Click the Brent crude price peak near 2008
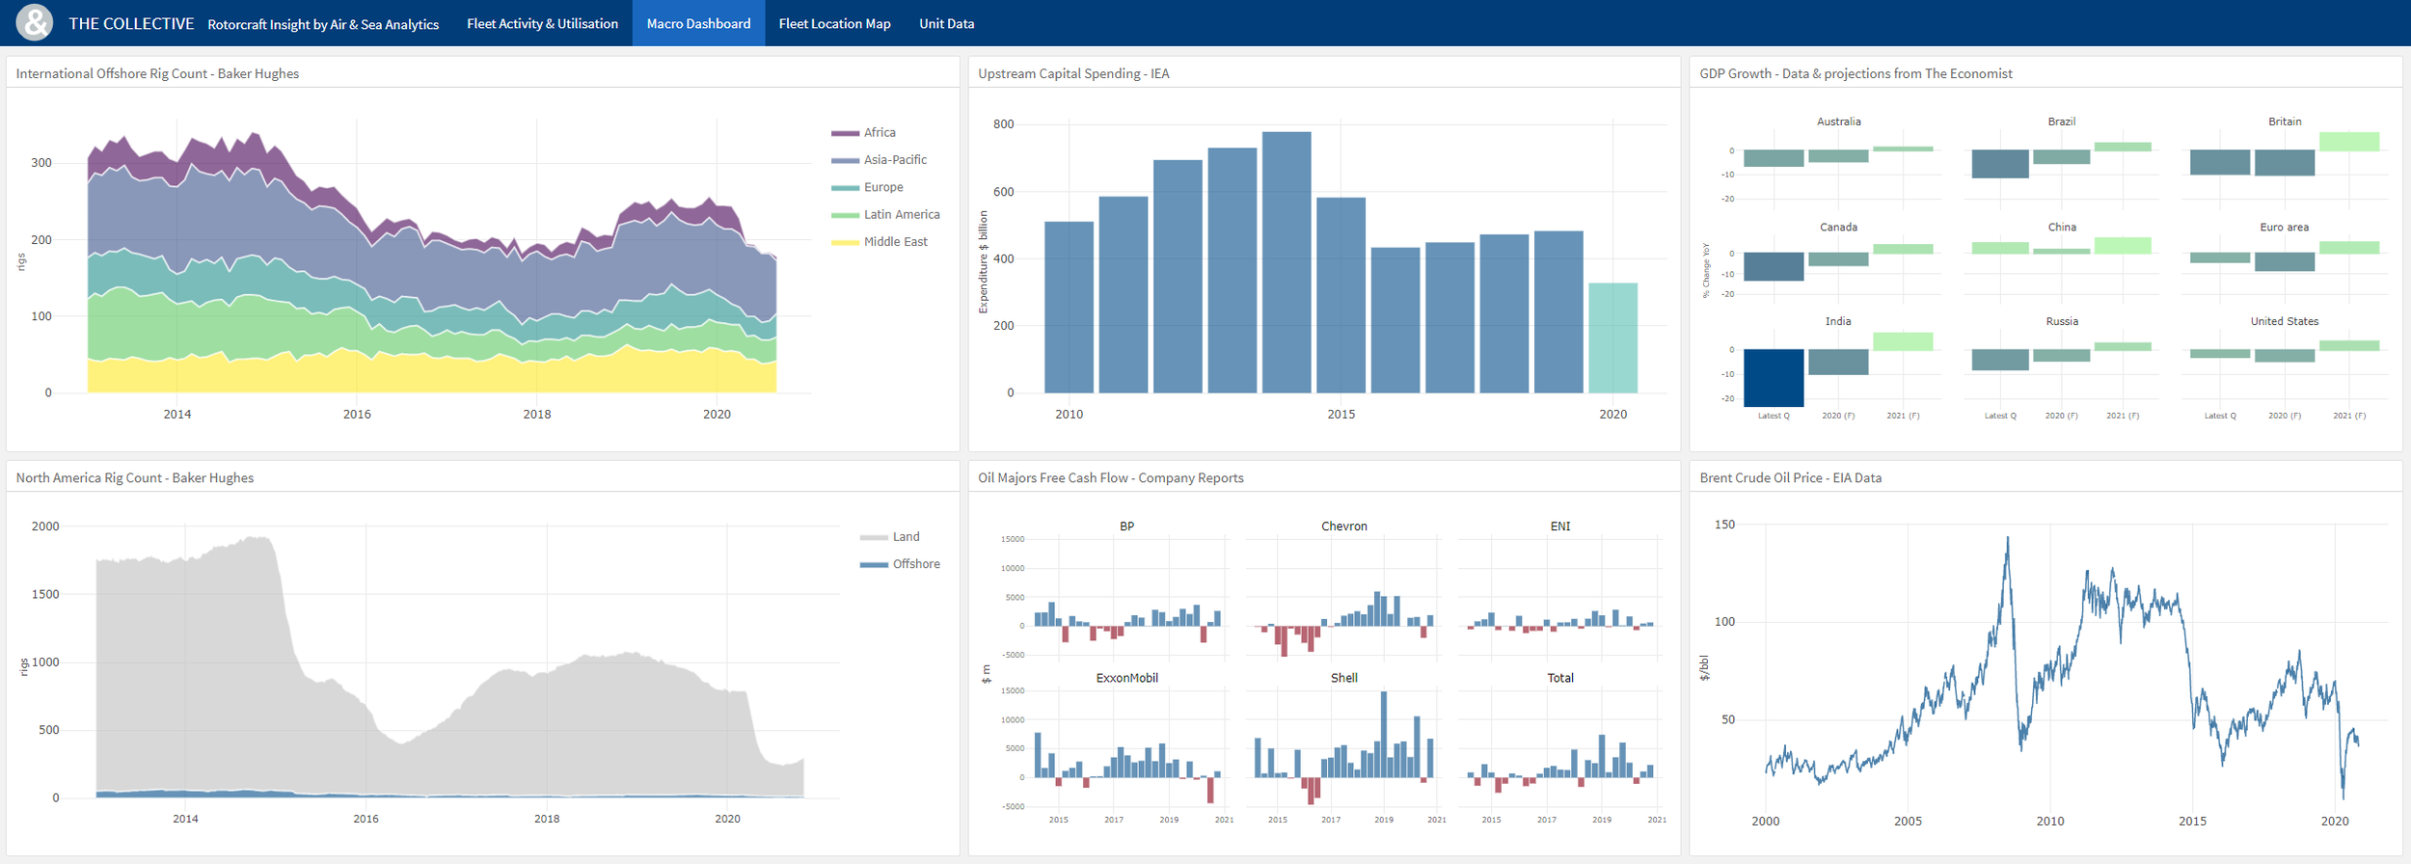Viewport: 2411px width, 864px height. pos(2008,539)
